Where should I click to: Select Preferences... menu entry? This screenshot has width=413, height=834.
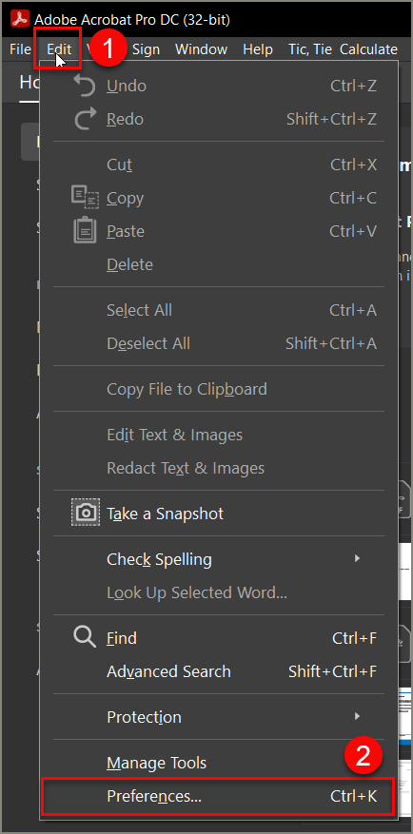point(218,796)
